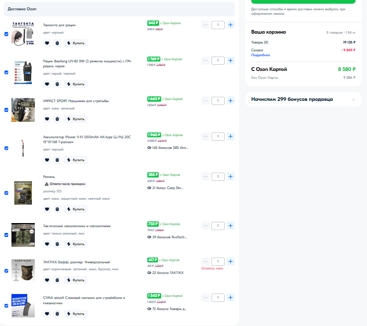Decrease Baofeng UV-82 quantity with minus
The image size is (367, 326).
tap(205, 61)
